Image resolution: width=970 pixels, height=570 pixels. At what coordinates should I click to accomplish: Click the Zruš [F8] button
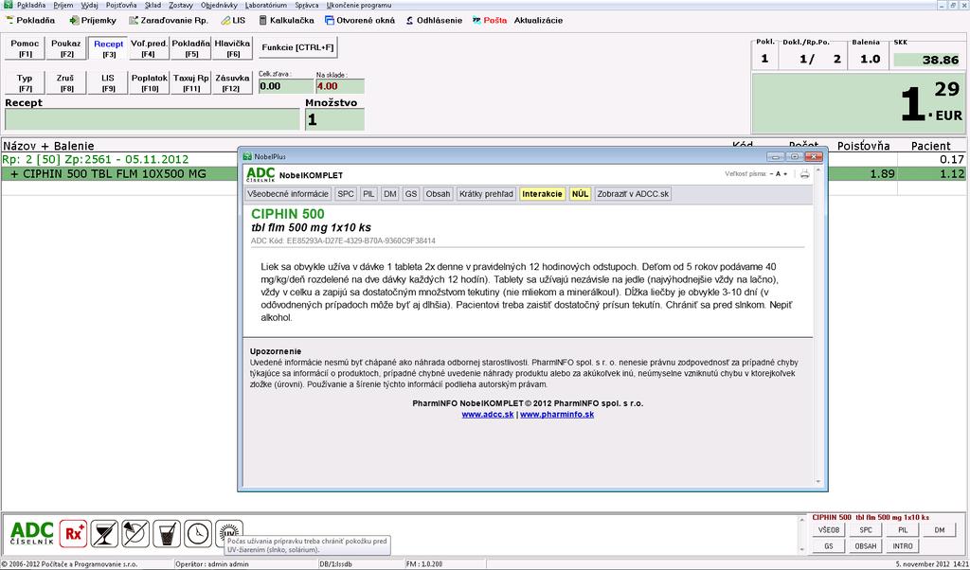click(x=66, y=82)
